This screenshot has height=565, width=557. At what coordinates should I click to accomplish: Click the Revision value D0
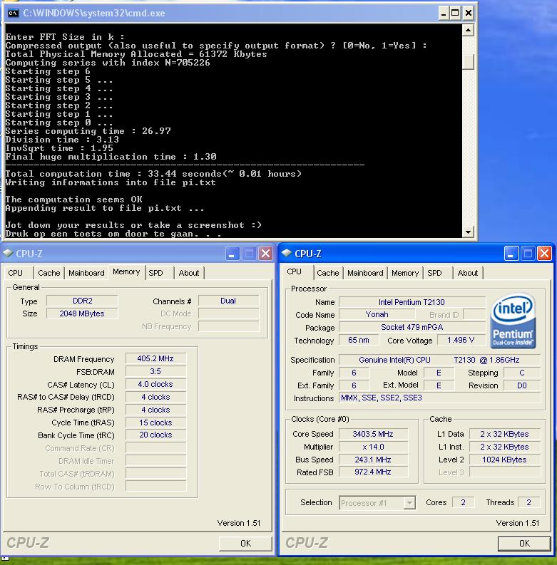pos(521,385)
